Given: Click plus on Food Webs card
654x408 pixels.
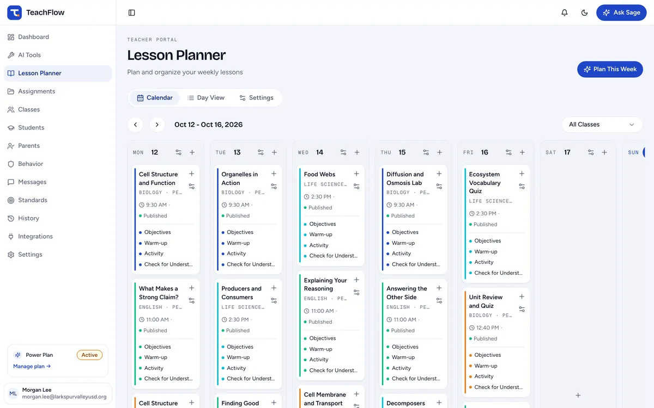Looking at the screenshot, I should pyautogui.click(x=356, y=174).
